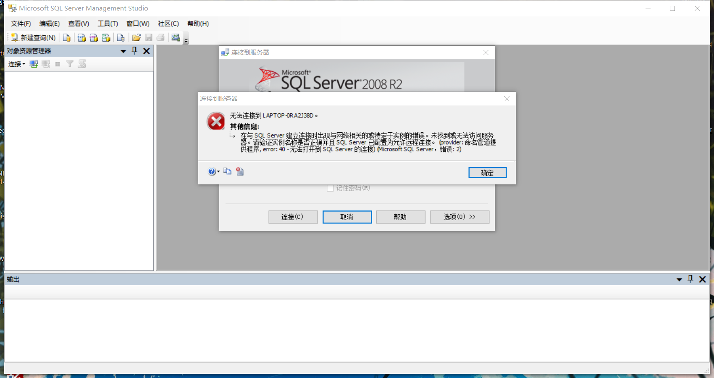Click the 连接(C) button

pyautogui.click(x=293, y=217)
